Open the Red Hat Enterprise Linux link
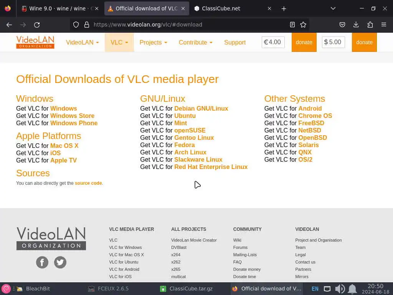 pyautogui.click(x=211, y=167)
